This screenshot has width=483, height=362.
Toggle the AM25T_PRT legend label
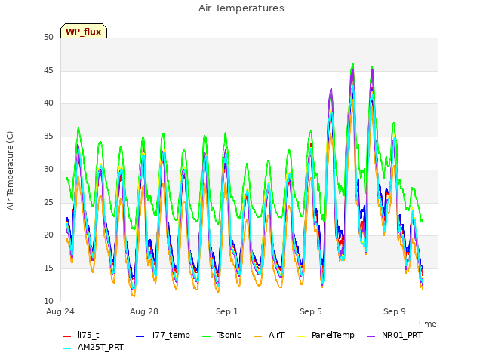coord(100,347)
